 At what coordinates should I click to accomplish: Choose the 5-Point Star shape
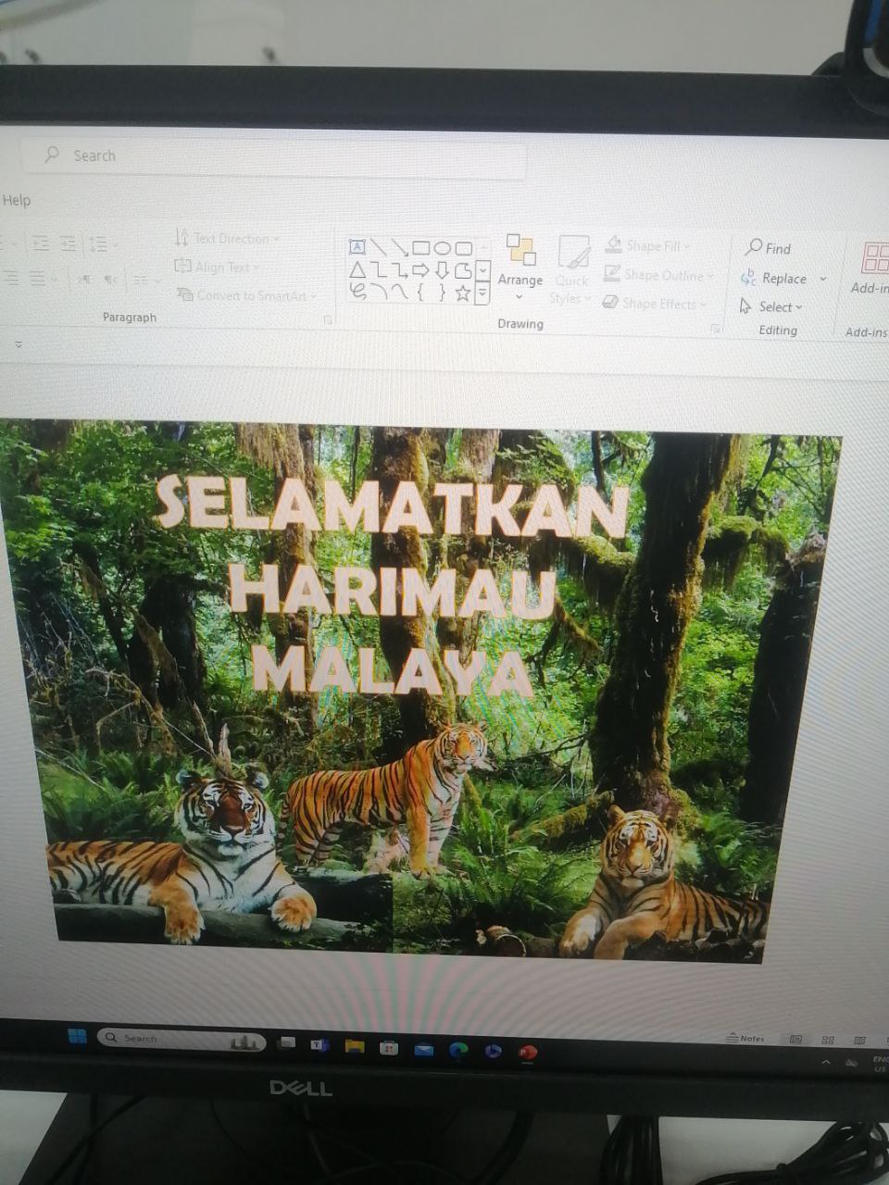tap(463, 293)
